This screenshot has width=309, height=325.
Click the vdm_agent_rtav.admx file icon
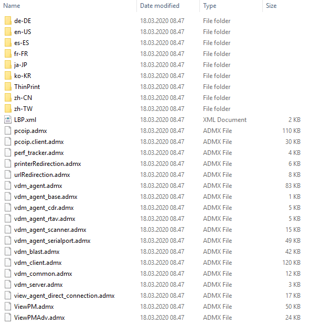[x=8, y=218]
